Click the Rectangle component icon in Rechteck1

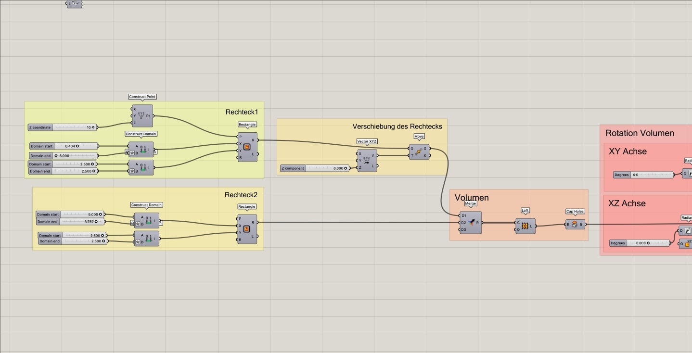coord(247,147)
